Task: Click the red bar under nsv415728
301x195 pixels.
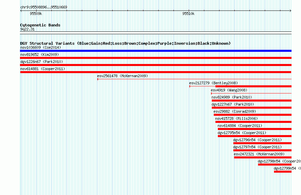Action: pyautogui.click(x=253, y=122)
